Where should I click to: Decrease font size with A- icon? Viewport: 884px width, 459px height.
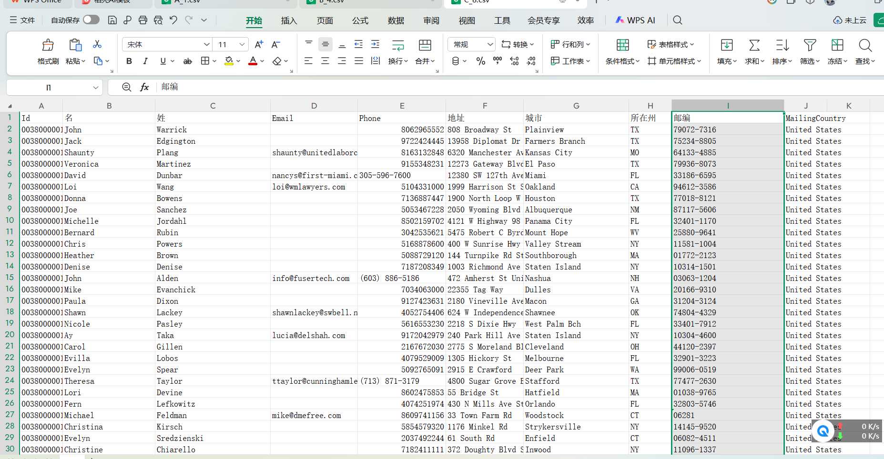[275, 44]
